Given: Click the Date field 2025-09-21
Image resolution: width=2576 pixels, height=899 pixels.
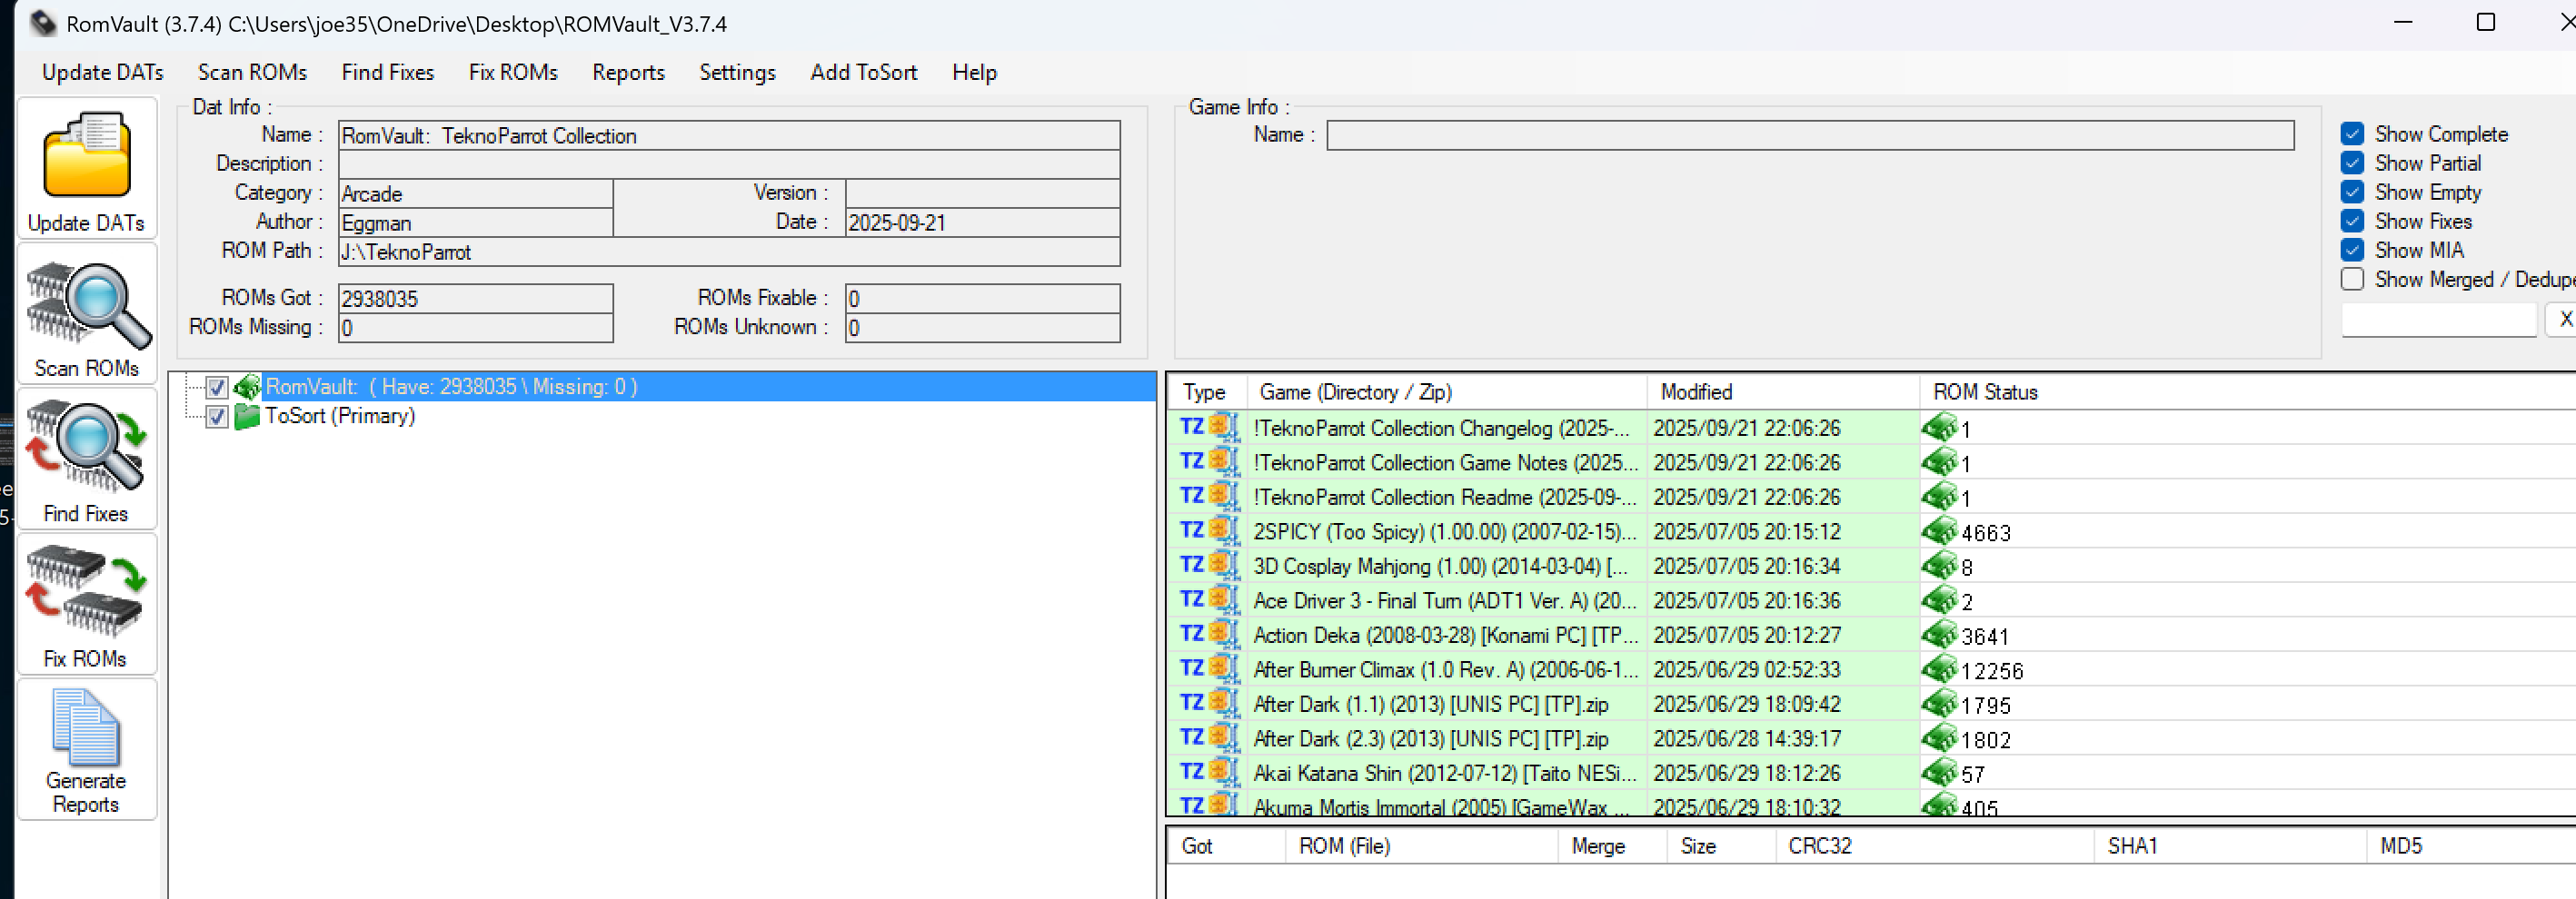Looking at the screenshot, I should coord(982,222).
